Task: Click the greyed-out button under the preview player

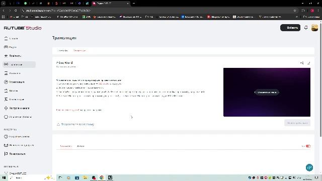Action: (x=297, y=123)
